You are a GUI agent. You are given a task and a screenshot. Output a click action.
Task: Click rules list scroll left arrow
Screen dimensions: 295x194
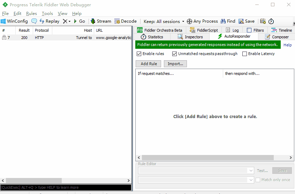[x=139, y=157]
